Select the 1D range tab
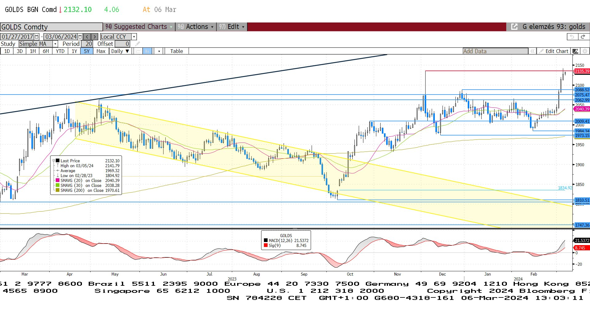The width and height of the screenshot is (590, 315). [x=7, y=51]
